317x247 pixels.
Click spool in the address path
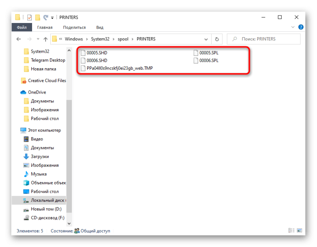coord(123,39)
